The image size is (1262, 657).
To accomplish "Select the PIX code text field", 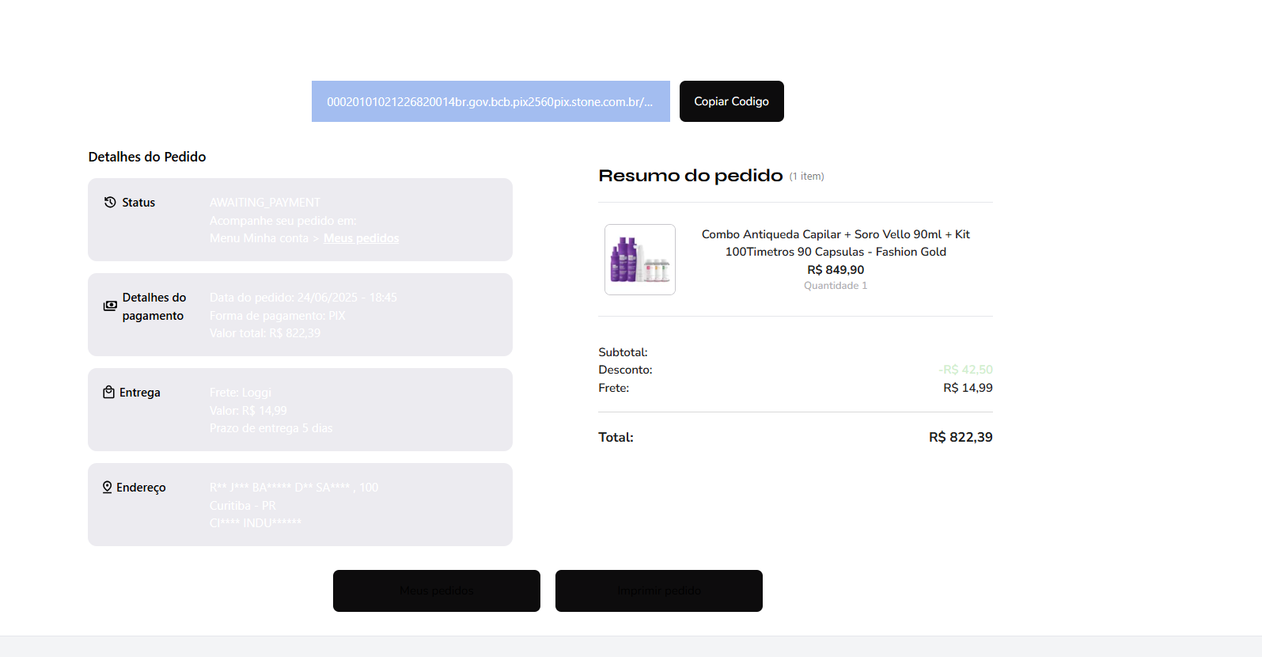I will click(x=490, y=101).
